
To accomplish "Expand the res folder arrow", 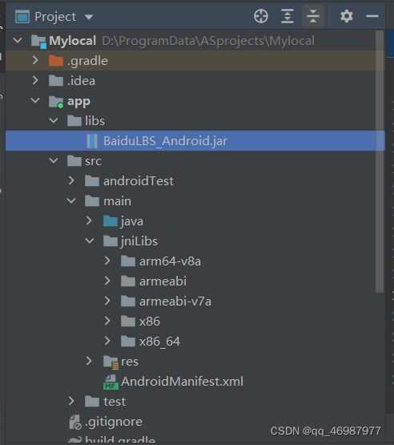I will click(89, 361).
